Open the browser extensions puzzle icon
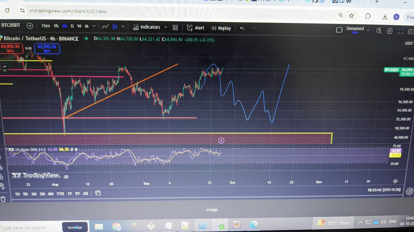This screenshot has height=232, width=414. point(367,16)
